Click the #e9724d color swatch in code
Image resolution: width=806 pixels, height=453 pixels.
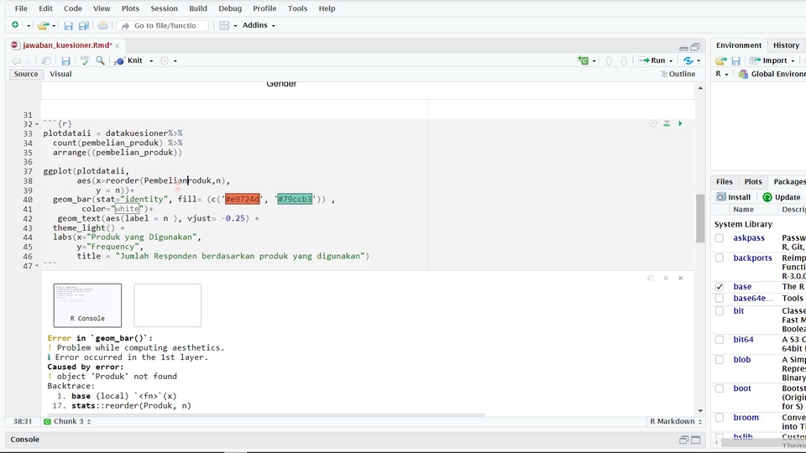242,200
